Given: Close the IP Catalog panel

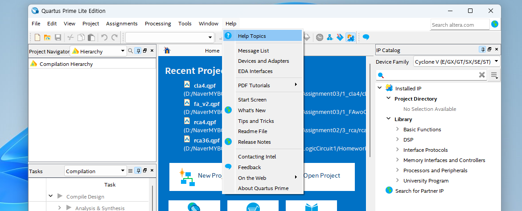Looking at the screenshot, I should point(497,49).
